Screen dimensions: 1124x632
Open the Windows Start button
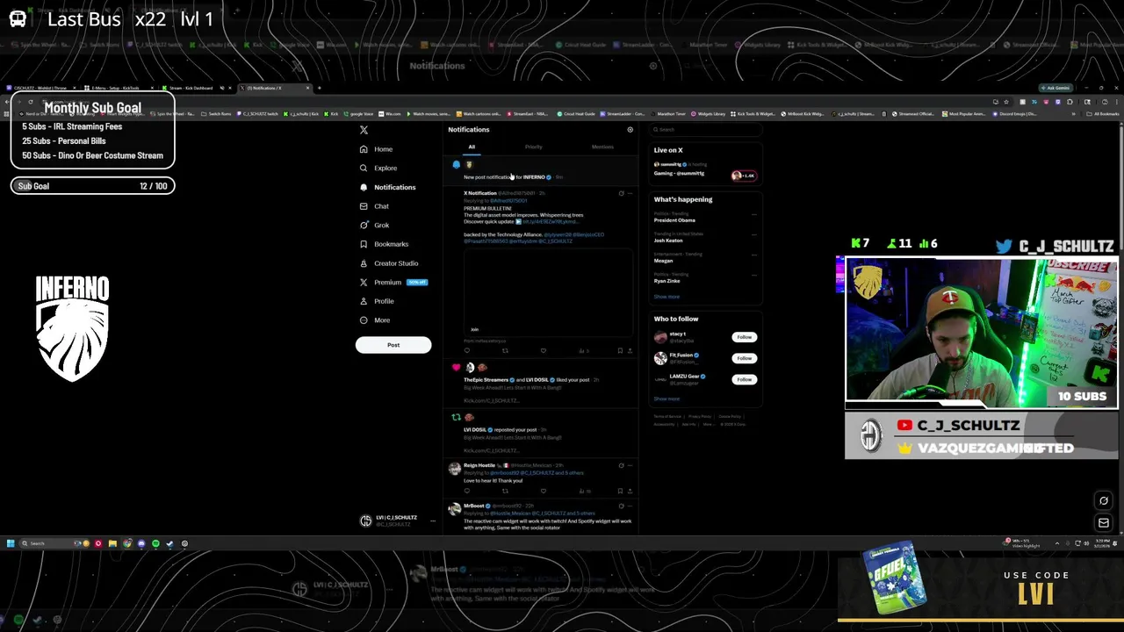(11, 543)
